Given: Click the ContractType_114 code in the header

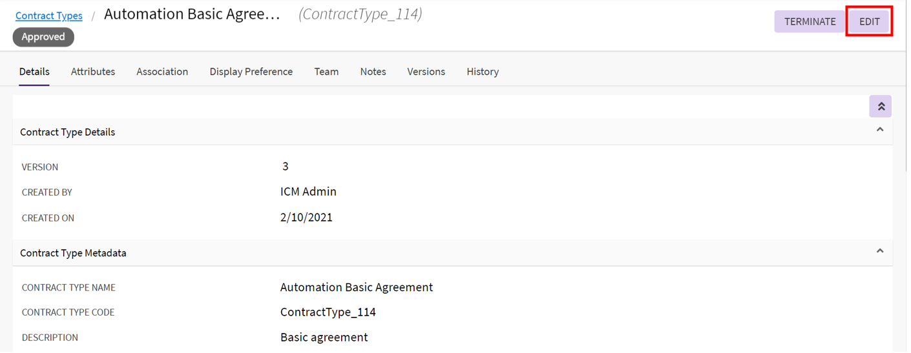Looking at the screenshot, I should coord(360,14).
